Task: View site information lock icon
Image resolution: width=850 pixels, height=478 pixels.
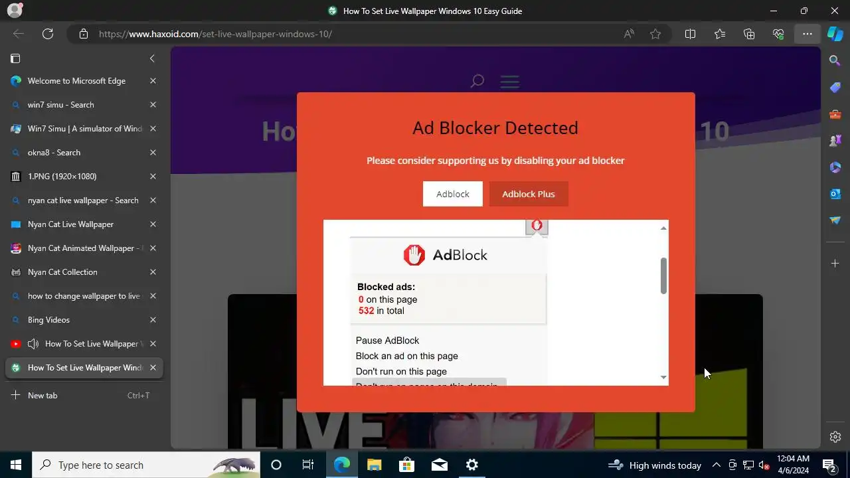Action: [x=83, y=34]
